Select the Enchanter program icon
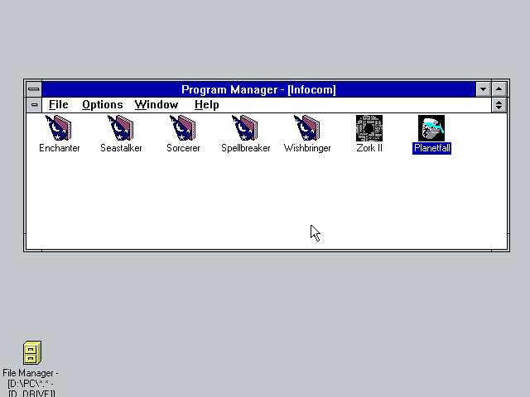Screen dimensions: 530x397 (x=59, y=127)
